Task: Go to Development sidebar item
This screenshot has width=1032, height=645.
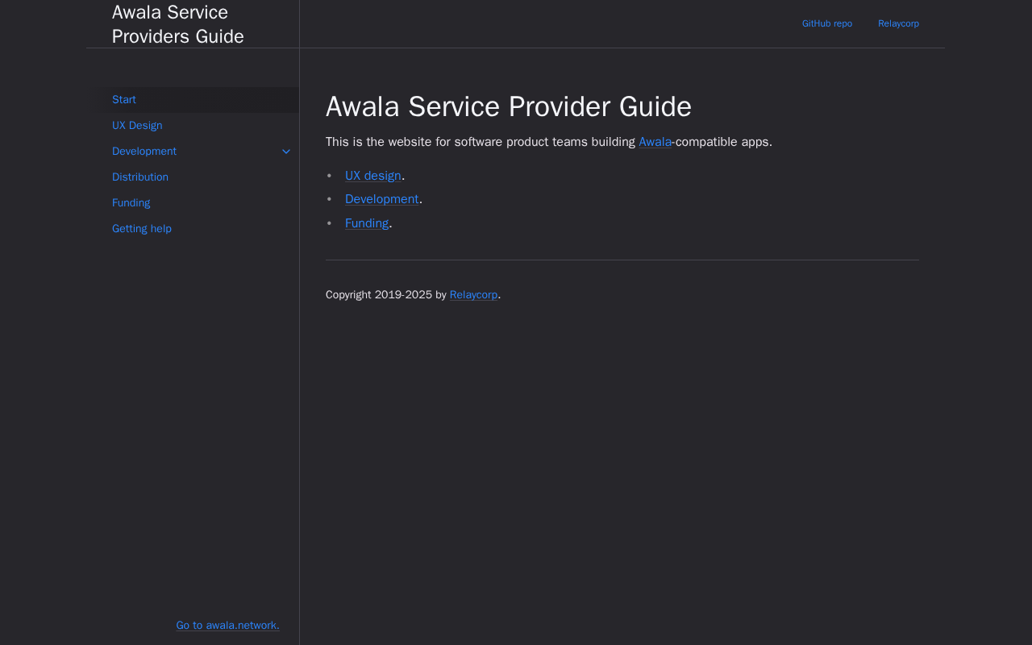Action: 144,152
